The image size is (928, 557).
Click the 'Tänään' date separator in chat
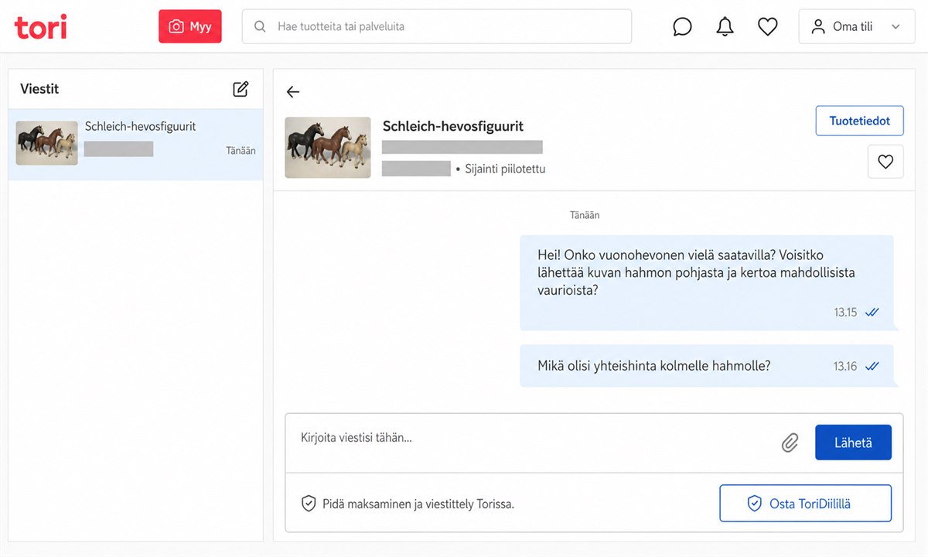tap(585, 215)
